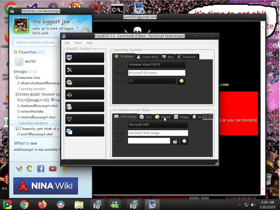
Task: Click the OS Name field 'Microsoft Windows'
Action: click(x=157, y=73)
